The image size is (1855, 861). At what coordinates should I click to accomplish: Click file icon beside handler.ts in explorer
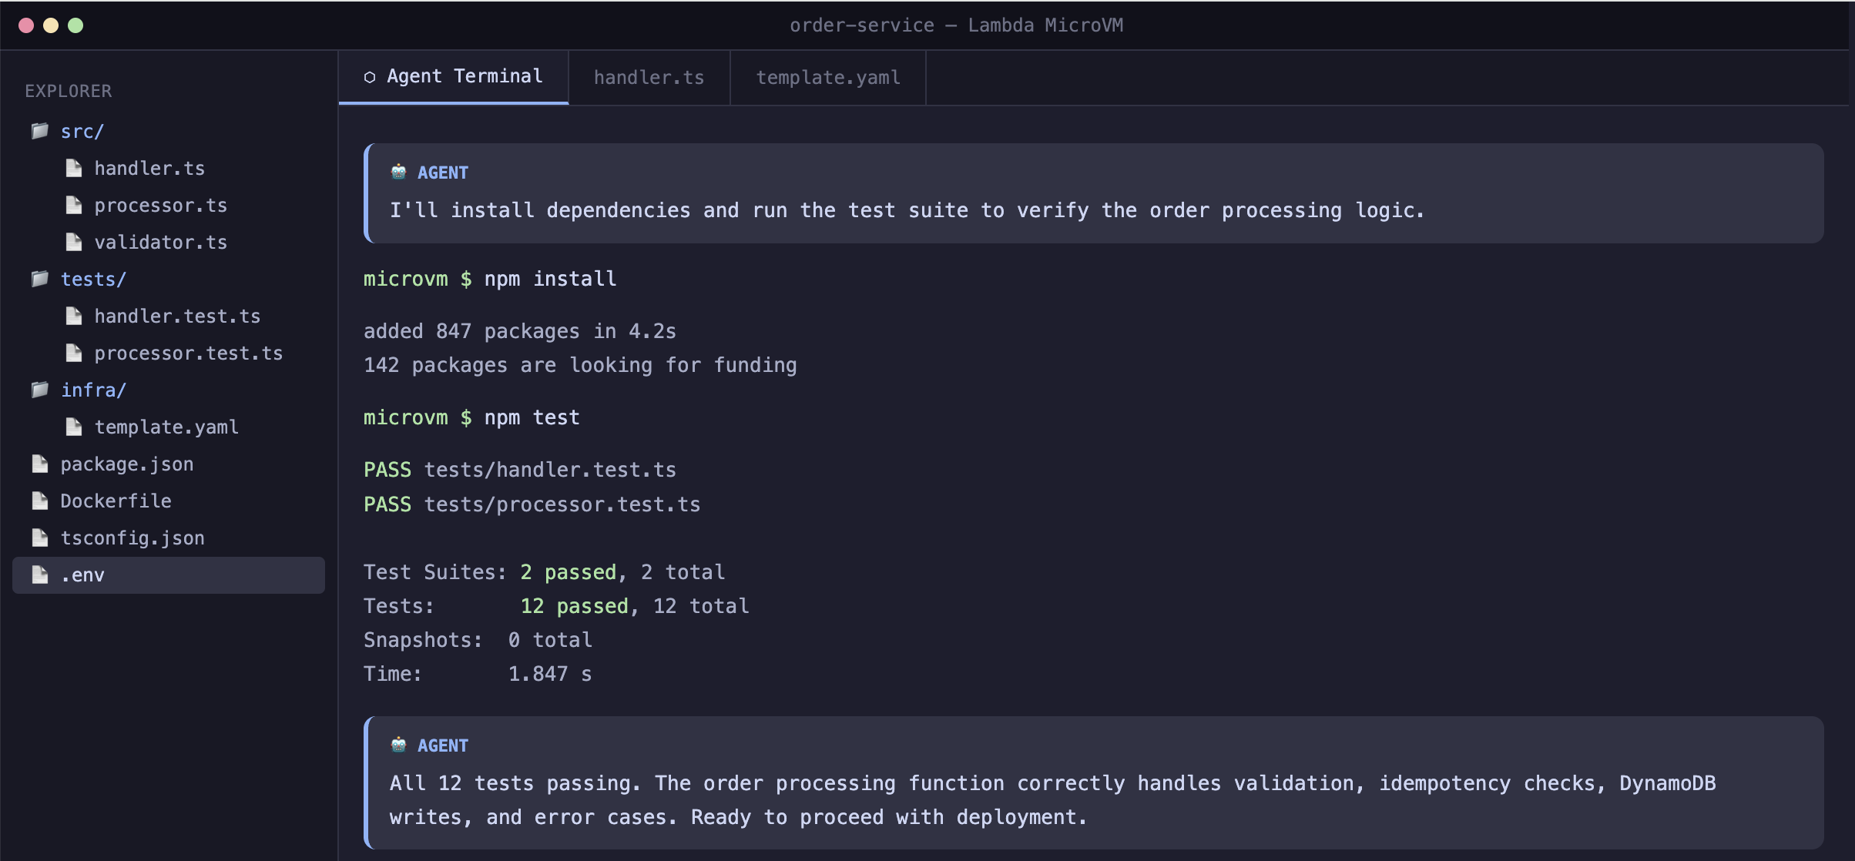[x=74, y=168]
